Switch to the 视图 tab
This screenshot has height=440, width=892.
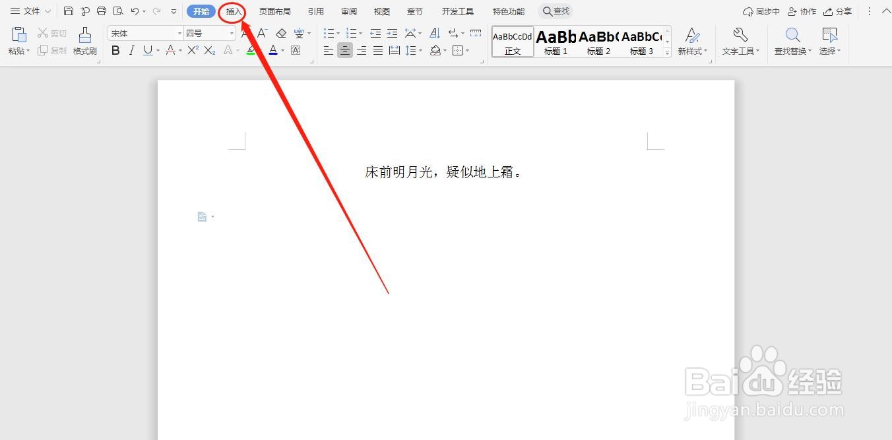381,11
